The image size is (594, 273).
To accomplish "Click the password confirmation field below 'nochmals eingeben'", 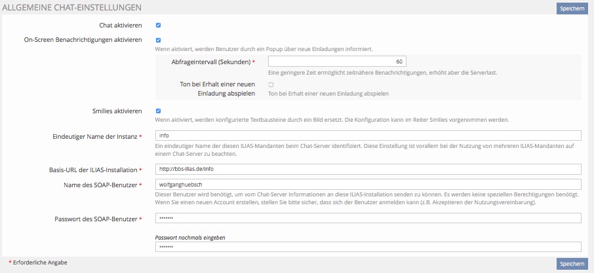I will coord(368,247).
